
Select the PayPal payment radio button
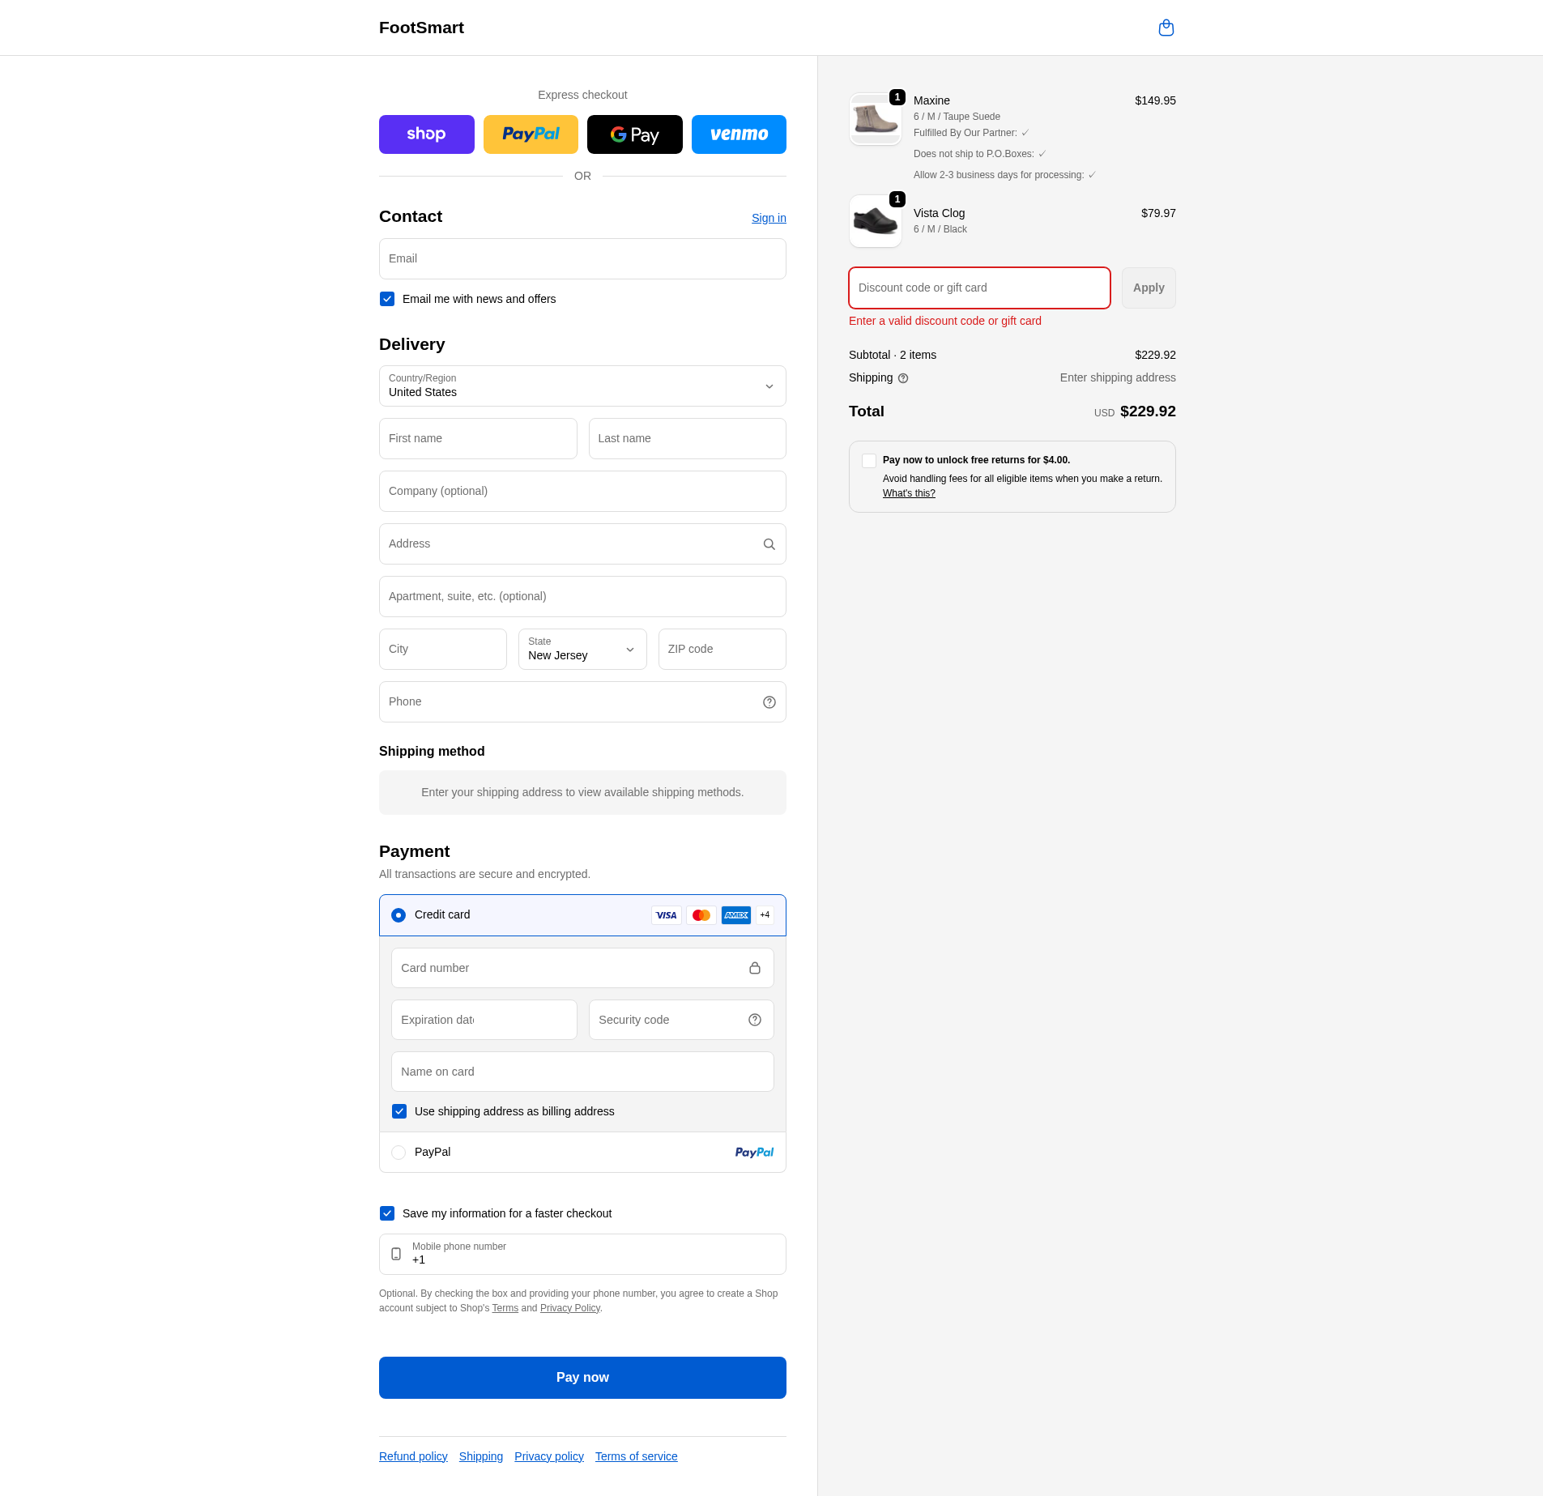(x=399, y=1153)
